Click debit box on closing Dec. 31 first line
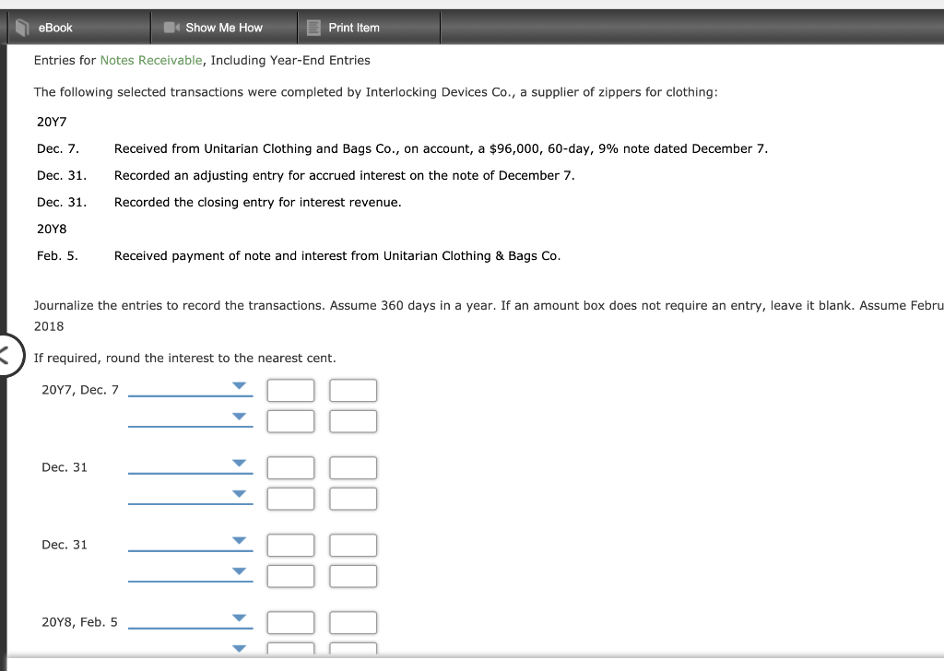Viewport: 944px width, 671px height. 290,546
